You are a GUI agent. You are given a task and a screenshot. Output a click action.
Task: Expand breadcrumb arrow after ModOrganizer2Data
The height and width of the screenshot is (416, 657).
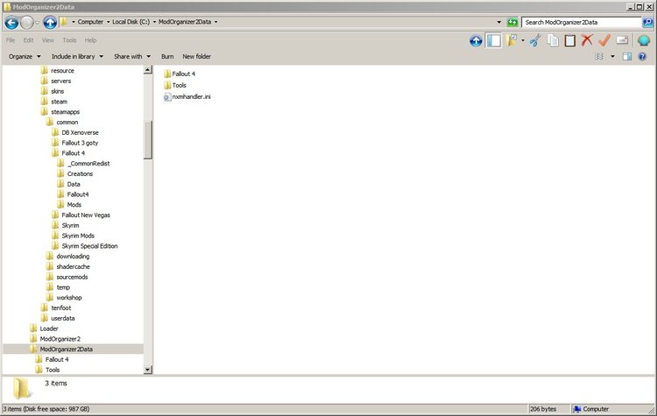click(x=215, y=22)
